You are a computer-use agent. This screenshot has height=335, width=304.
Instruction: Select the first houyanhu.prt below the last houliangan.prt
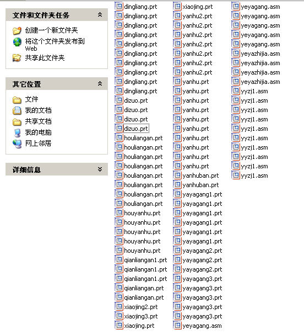tap(142, 213)
